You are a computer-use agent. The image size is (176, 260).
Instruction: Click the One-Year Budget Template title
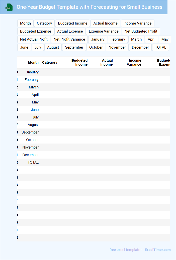(x=90, y=7)
